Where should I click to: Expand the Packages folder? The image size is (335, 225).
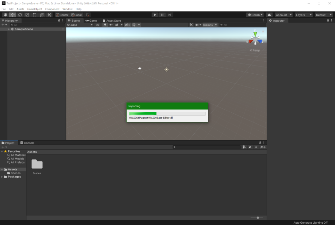coord(2,177)
